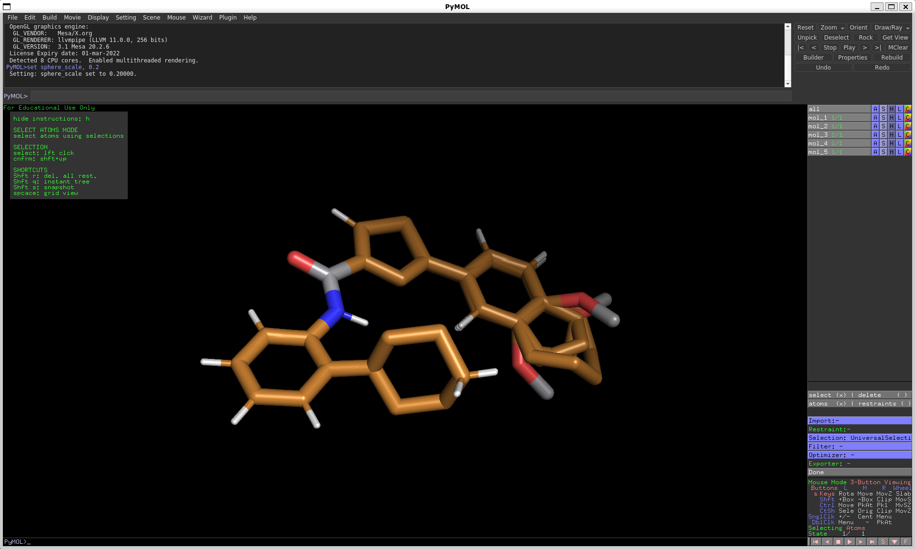The image size is (915, 549).
Task: Click the down-triangle icon in bottom bar
Action: [894, 542]
